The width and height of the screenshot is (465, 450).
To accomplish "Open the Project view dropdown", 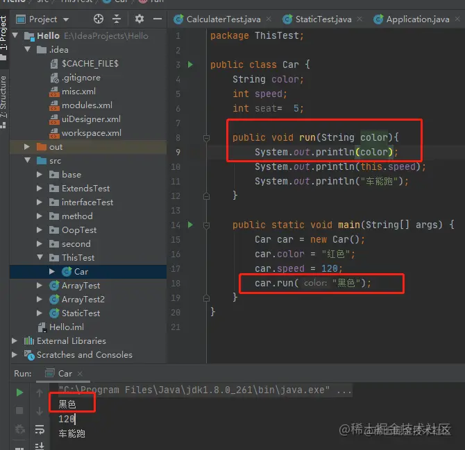I will [x=66, y=20].
